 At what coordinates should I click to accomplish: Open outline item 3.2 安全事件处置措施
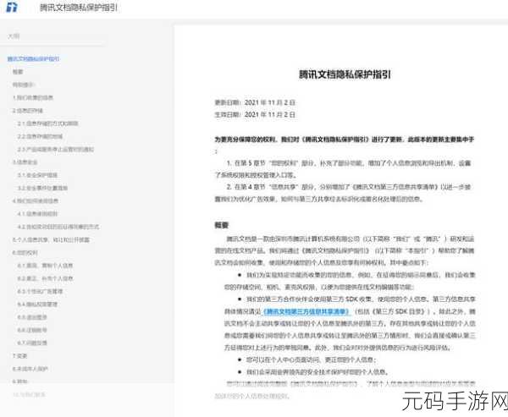[x=42, y=188]
